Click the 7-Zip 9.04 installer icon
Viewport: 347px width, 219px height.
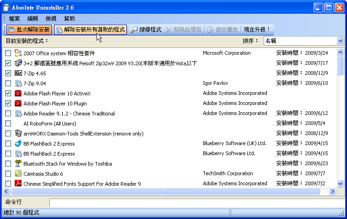[18, 83]
